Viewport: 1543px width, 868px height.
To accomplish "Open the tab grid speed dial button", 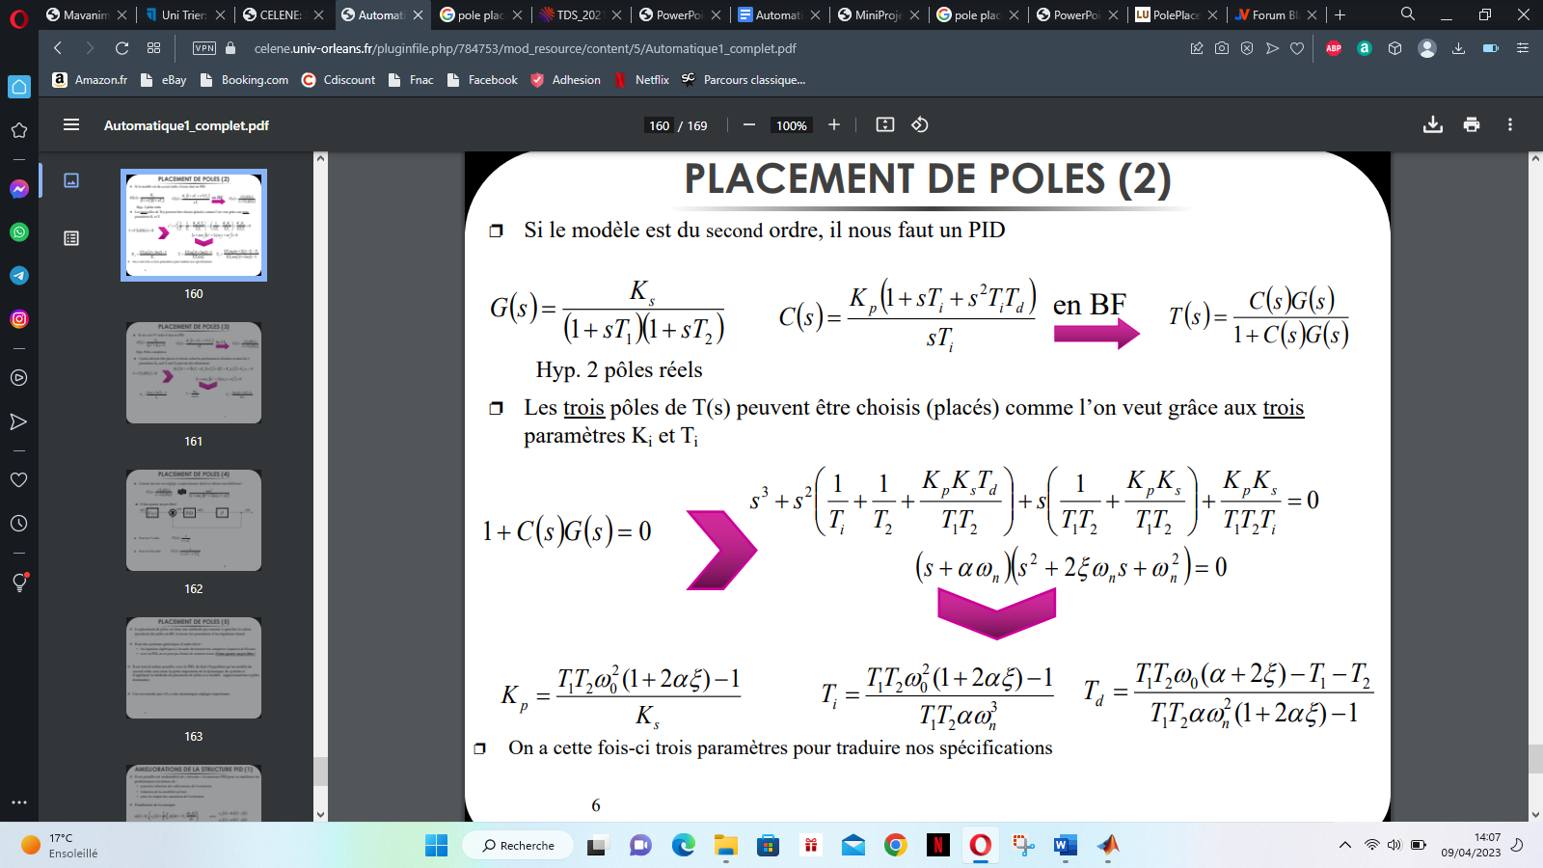I will [x=154, y=48].
